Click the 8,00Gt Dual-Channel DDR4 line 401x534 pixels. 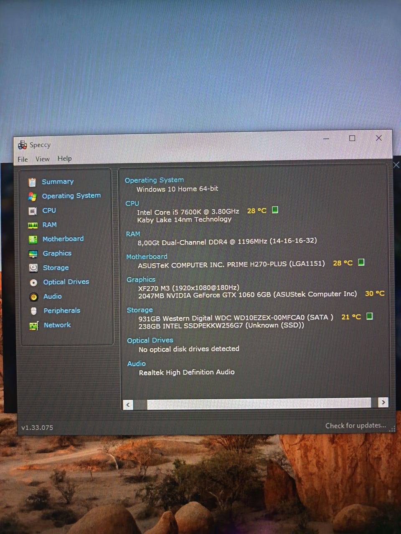227,242
